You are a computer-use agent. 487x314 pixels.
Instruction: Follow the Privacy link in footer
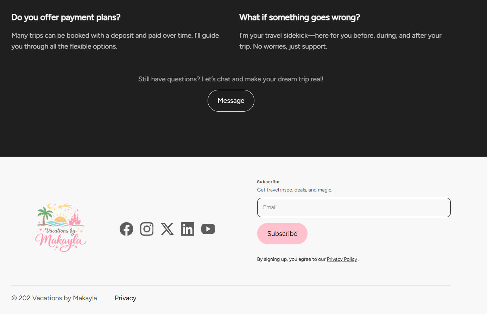(x=125, y=298)
